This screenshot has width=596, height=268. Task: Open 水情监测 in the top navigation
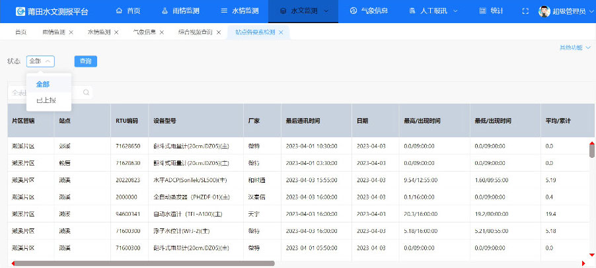[240, 11]
